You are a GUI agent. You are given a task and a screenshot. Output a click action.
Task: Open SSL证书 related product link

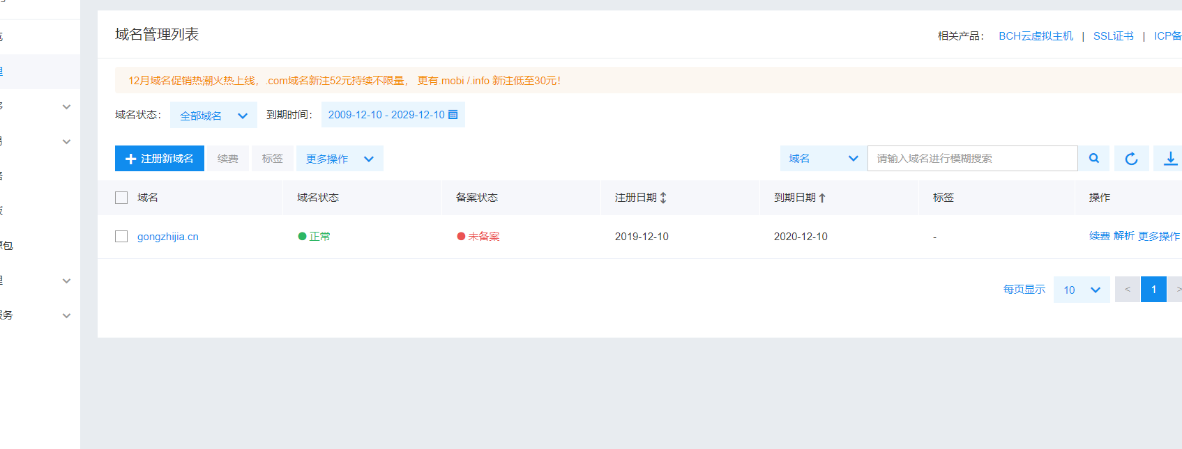1114,36
